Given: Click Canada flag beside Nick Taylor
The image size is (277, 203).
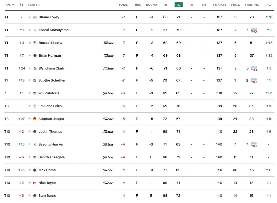Looking at the screenshot, I should click(34, 183).
